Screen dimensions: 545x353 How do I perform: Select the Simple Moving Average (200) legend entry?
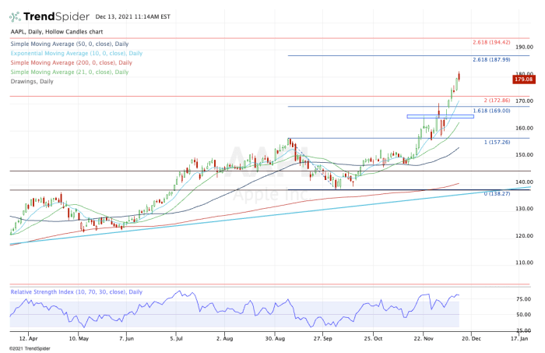pyautogui.click(x=72, y=62)
